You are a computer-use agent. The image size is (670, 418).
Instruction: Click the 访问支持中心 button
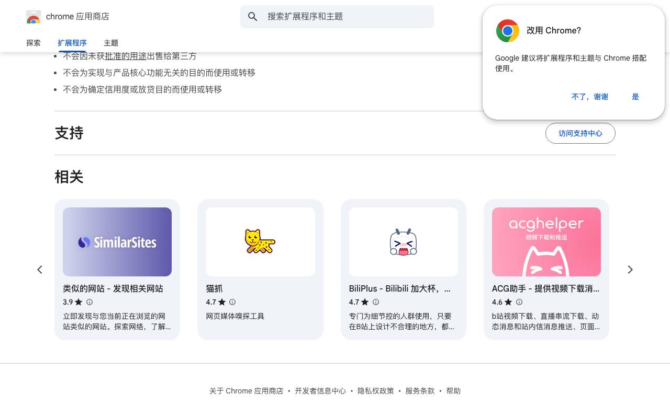[x=580, y=133]
